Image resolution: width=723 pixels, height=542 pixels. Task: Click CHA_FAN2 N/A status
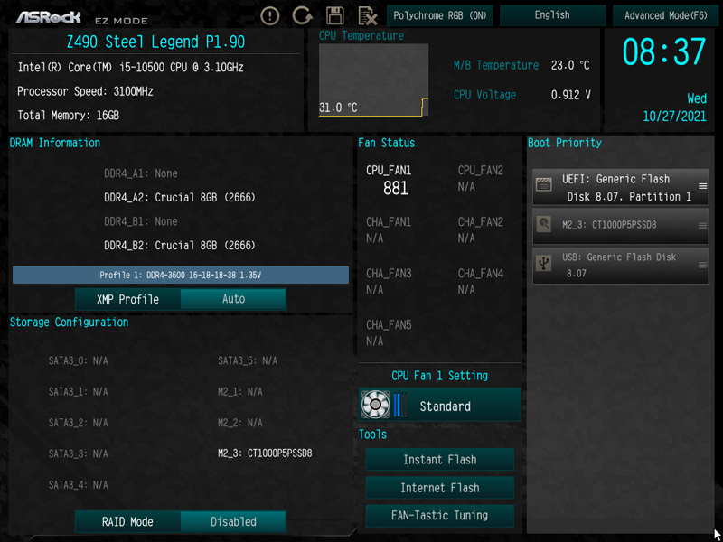(481, 230)
